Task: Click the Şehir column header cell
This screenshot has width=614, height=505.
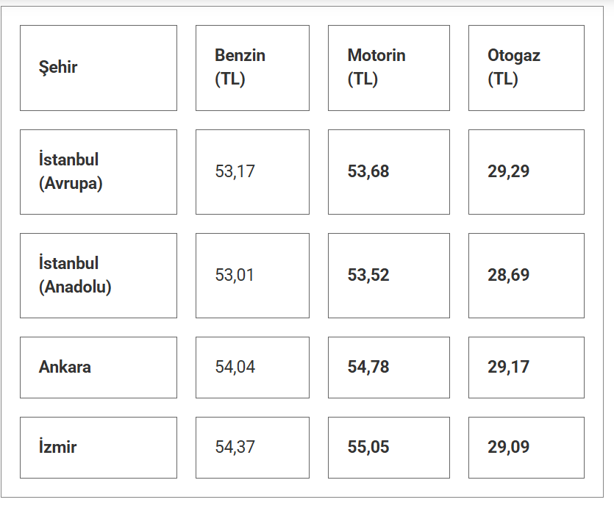Action: [98, 68]
